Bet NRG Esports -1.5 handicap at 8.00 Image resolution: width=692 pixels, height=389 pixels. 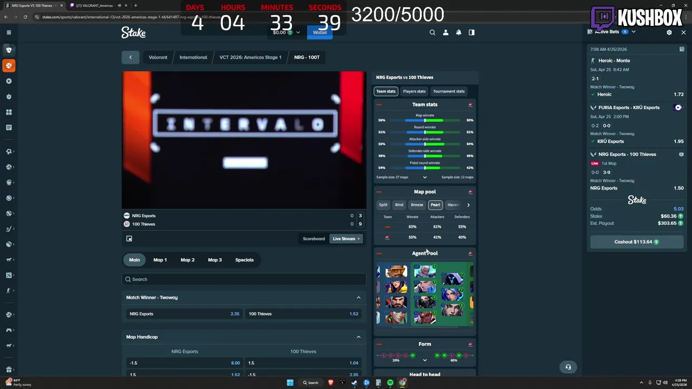184,363
